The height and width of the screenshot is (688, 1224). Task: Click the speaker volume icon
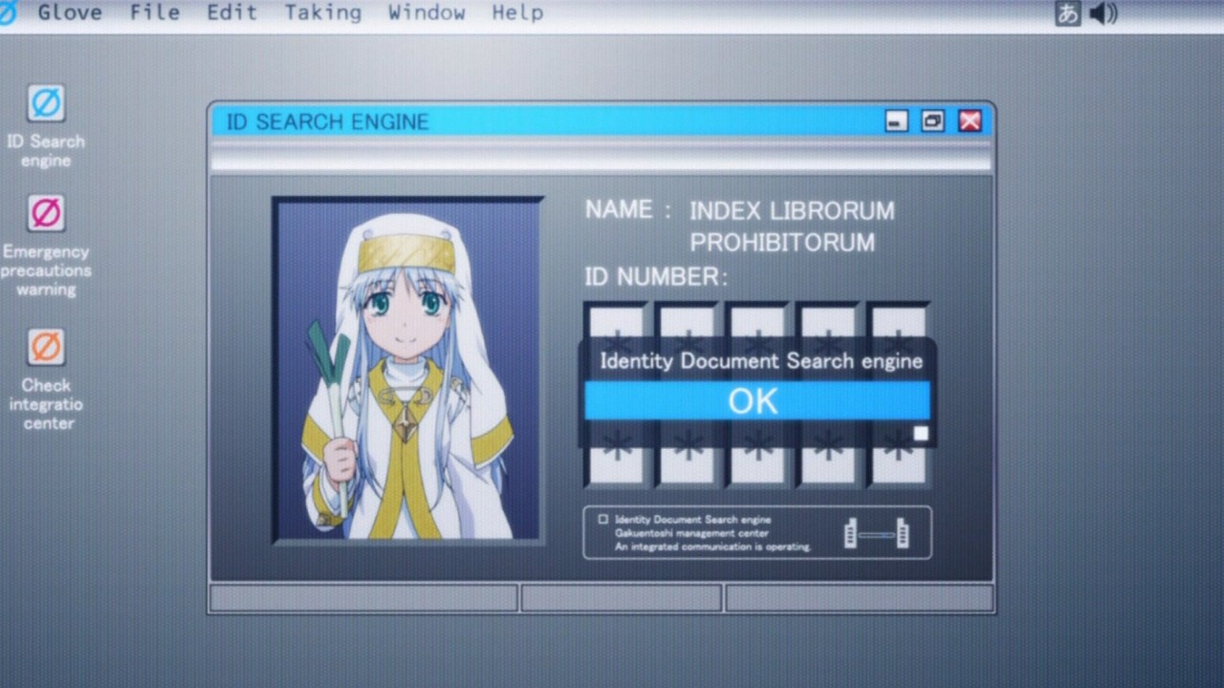(x=1104, y=13)
